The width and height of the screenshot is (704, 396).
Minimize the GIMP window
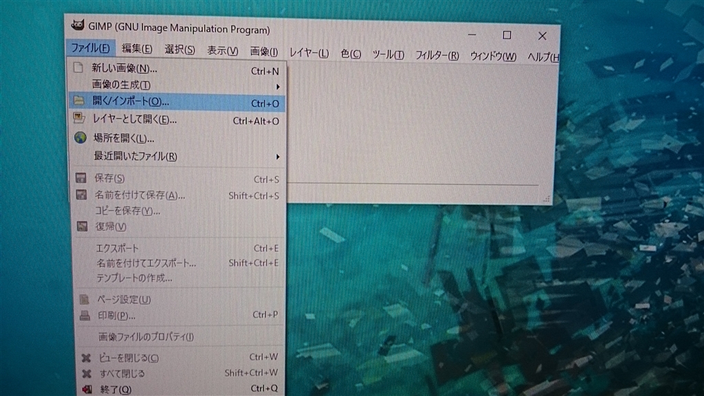click(472, 34)
